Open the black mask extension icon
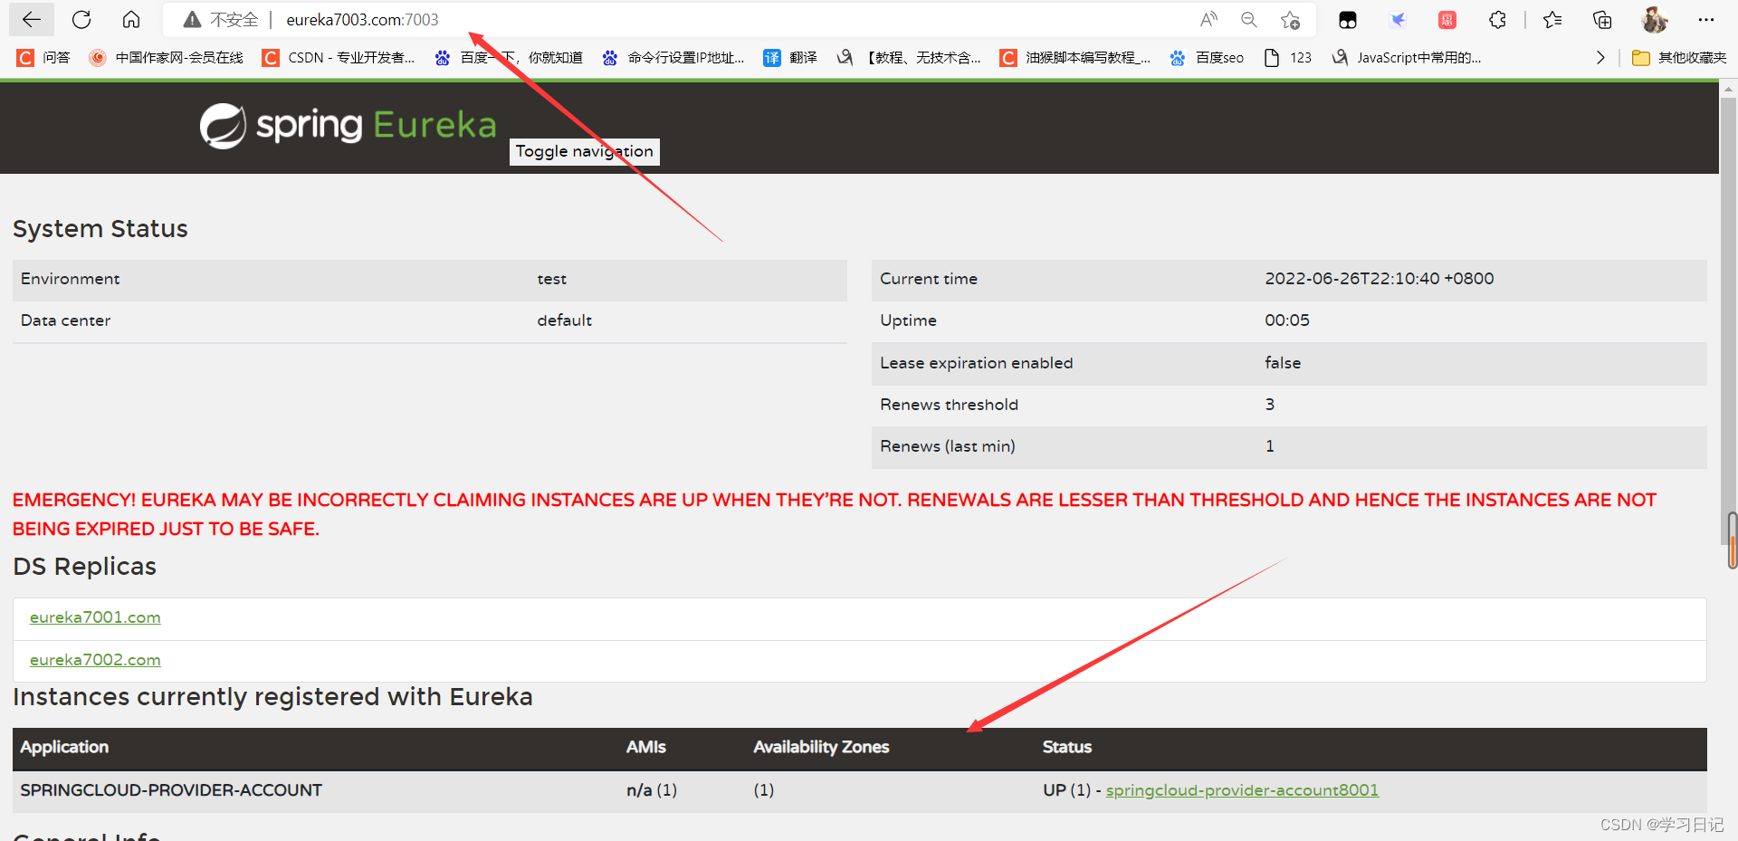Image resolution: width=1738 pixels, height=841 pixels. 1348,20
